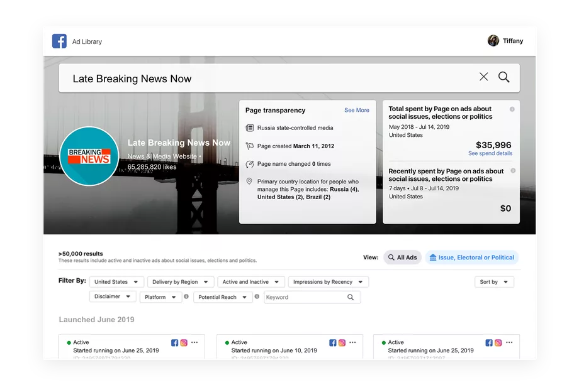Click the Tiffany username label

pyautogui.click(x=513, y=41)
